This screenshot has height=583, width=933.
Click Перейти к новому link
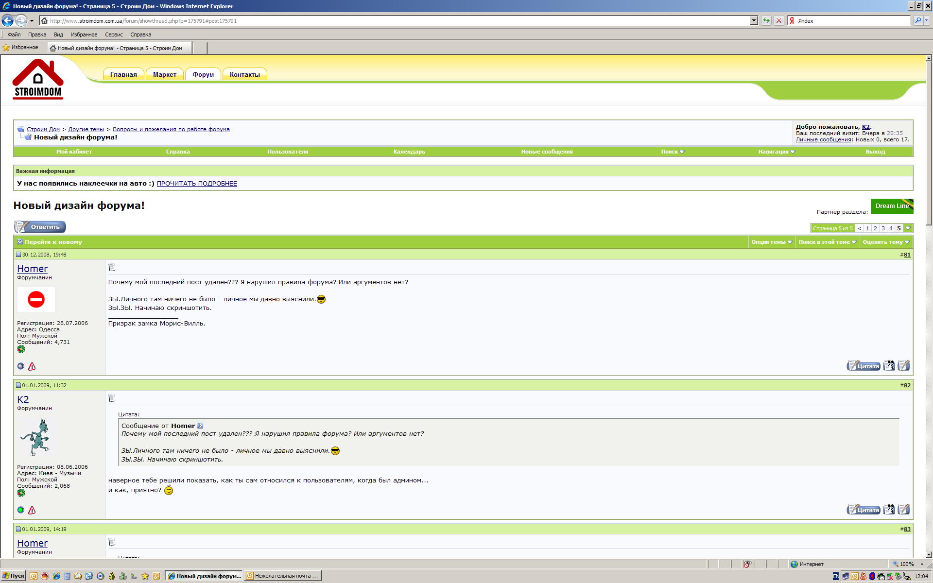point(53,242)
